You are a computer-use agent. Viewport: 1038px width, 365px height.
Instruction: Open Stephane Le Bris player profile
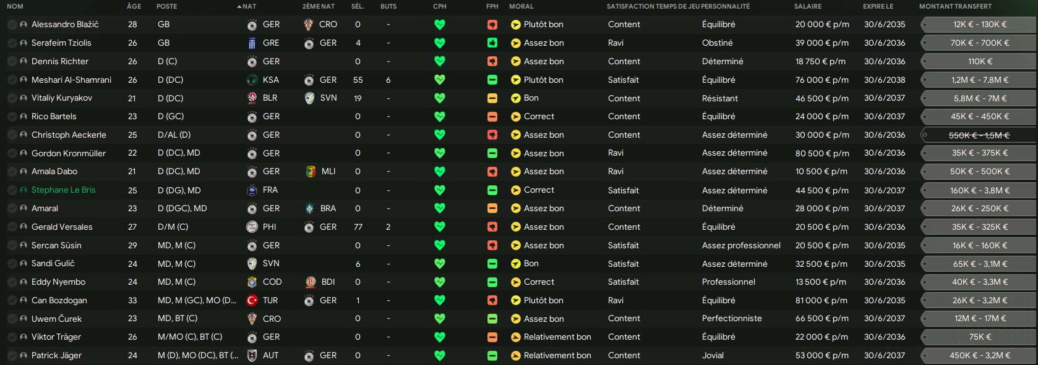64,190
